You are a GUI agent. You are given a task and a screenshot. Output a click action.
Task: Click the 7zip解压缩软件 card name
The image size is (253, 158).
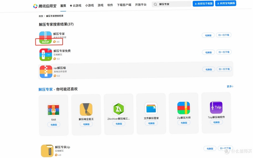click(x=216, y=117)
